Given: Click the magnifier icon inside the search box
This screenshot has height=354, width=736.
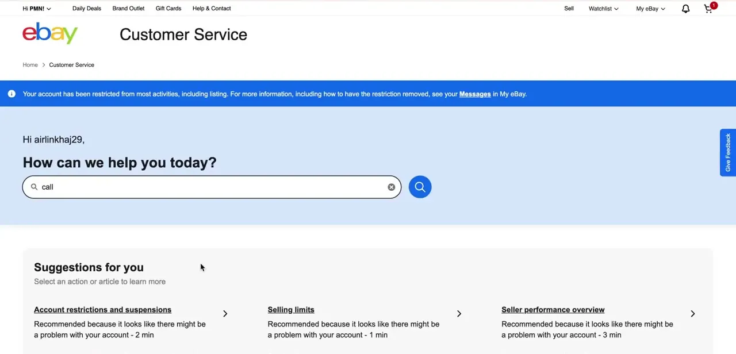Looking at the screenshot, I should point(34,187).
